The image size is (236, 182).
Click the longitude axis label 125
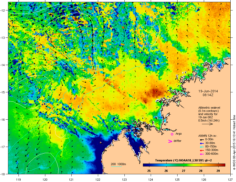(178, 179)
